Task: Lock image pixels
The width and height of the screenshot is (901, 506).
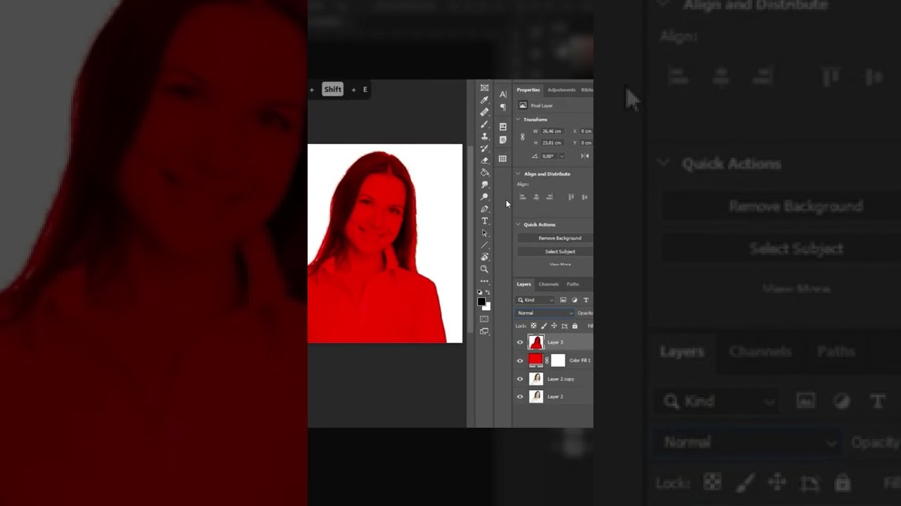Action: (544, 325)
